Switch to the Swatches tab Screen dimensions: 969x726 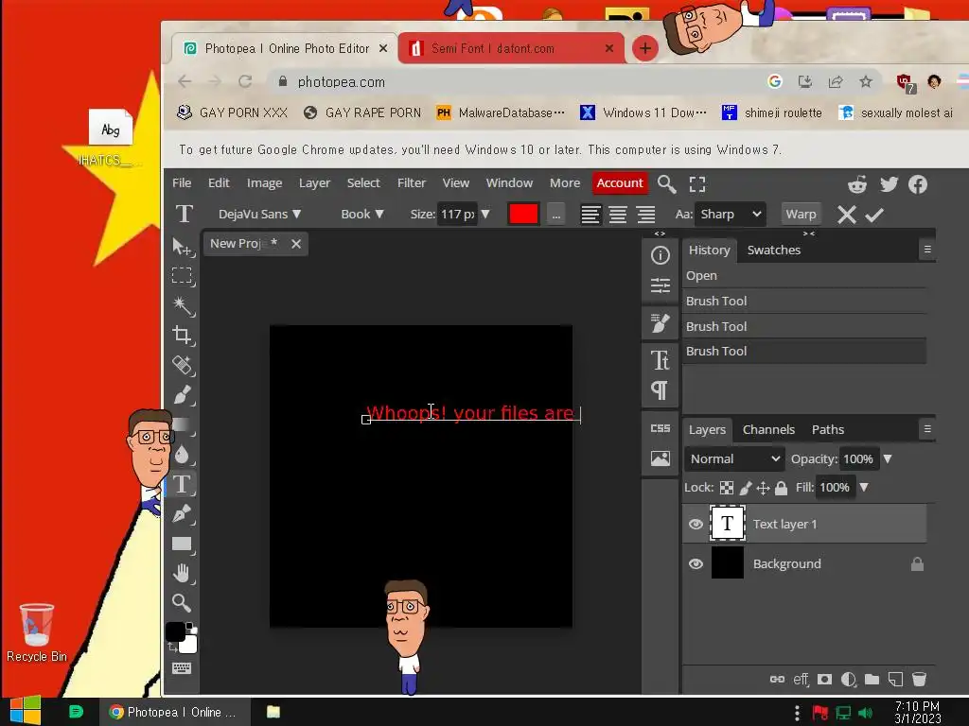tap(774, 250)
